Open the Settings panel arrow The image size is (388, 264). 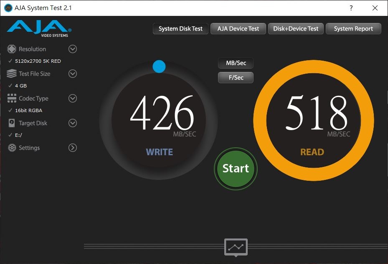click(x=73, y=148)
